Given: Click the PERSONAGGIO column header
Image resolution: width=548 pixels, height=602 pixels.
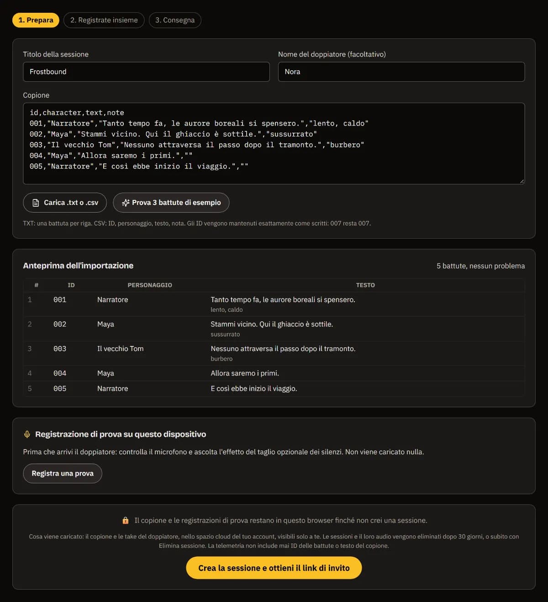Looking at the screenshot, I should coord(150,285).
